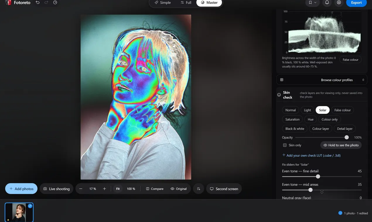Click the star rating on the thumbnail

(x=8, y=220)
